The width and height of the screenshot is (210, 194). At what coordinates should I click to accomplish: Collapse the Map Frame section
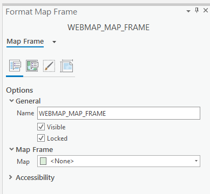click(x=11, y=149)
